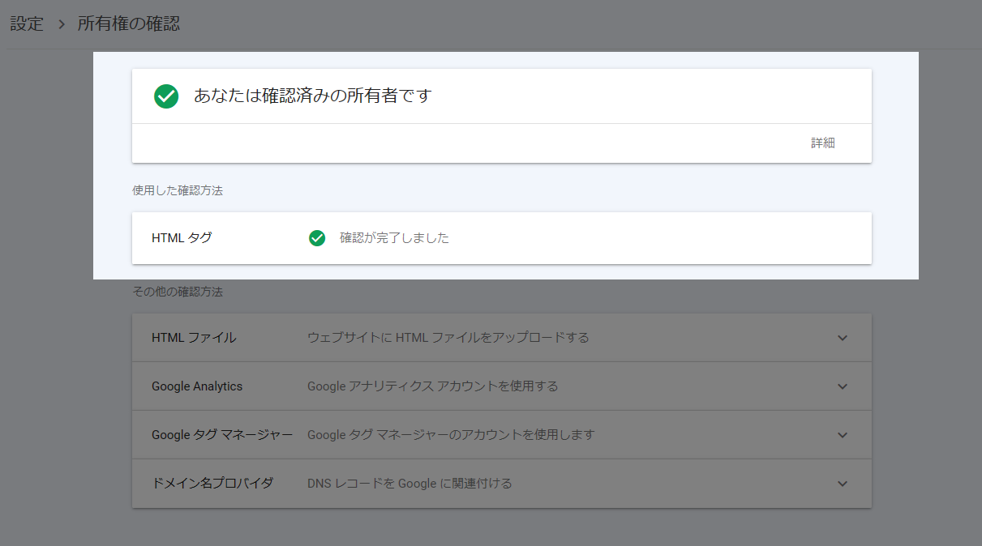Expand the ドメイン名プロバイダ chevron
This screenshot has height=546, width=982.
pos(843,484)
